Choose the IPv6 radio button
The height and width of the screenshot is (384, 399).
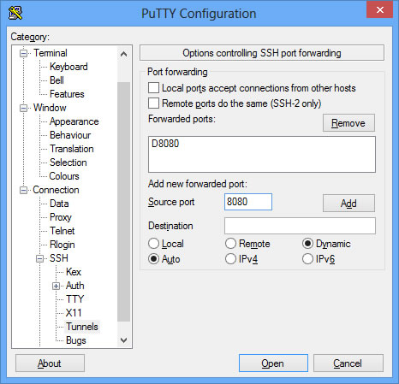(x=307, y=259)
